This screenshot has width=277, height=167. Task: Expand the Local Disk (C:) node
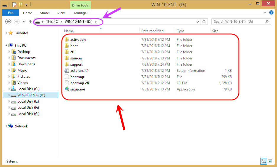(x=9, y=89)
